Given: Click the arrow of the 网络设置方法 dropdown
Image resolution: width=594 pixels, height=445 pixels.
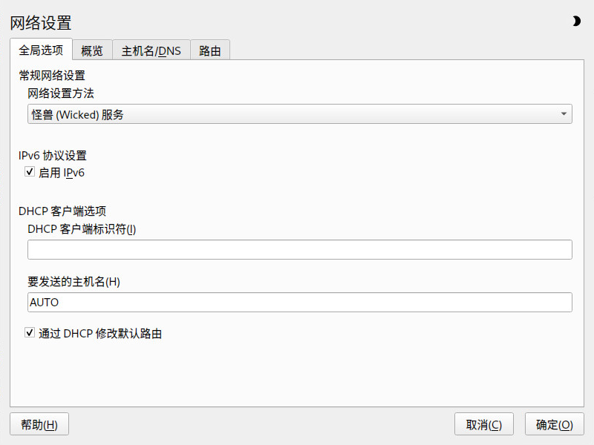Looking at the screenshot, I should pos(564,114).
